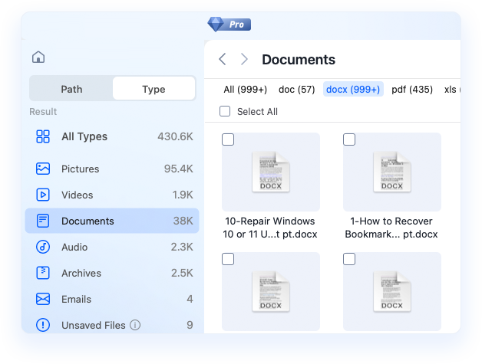This screenshot has height=364, width=482.
Task: Click the Archives count 2.5K
Action: point(182,273)
